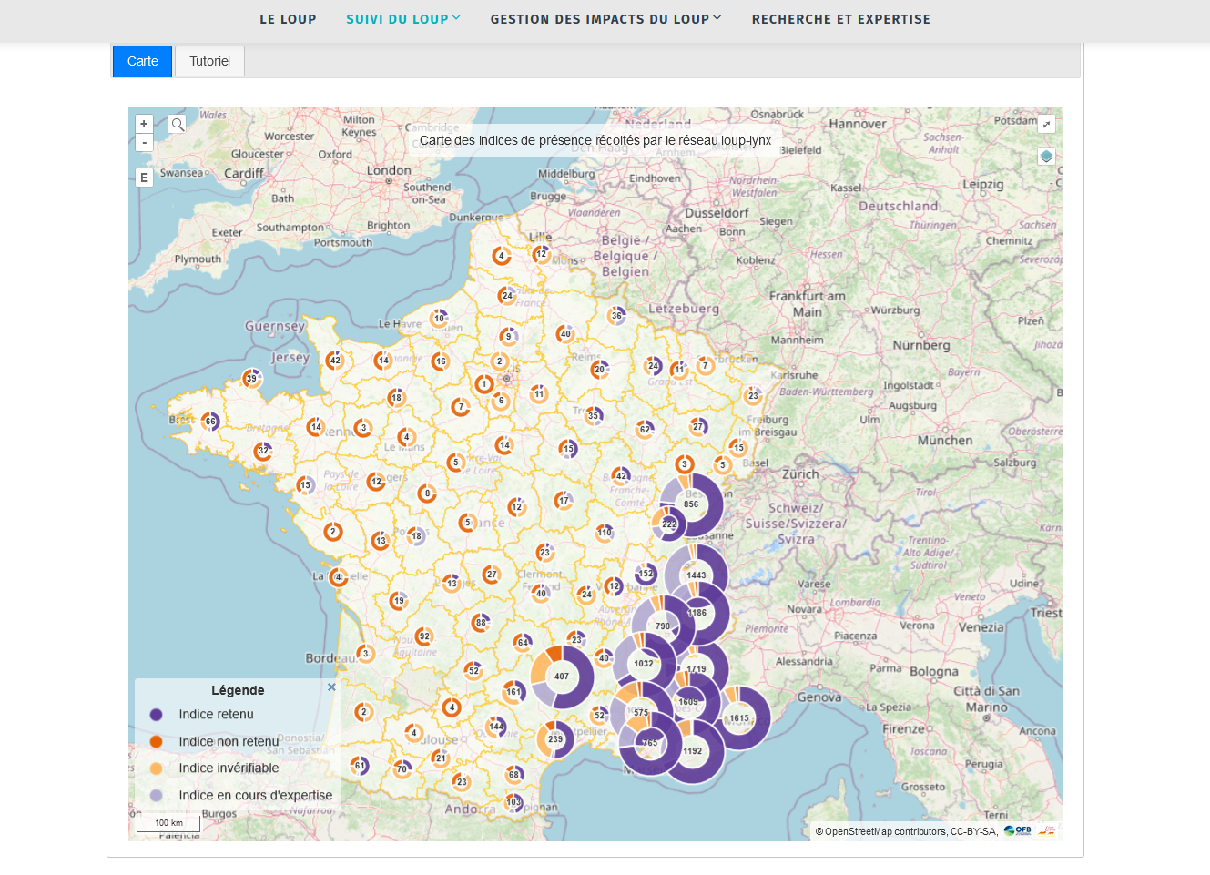Expand GESTION DES IMPACTS DU LOUP chevron
The image size is (1210, 875).
(717, 18)
